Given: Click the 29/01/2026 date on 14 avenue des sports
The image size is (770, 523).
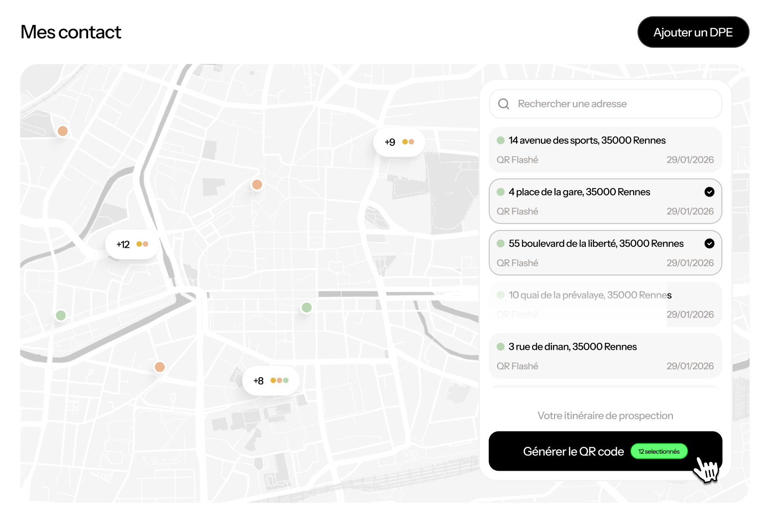Looking at the screenshot, I should 690,160.
